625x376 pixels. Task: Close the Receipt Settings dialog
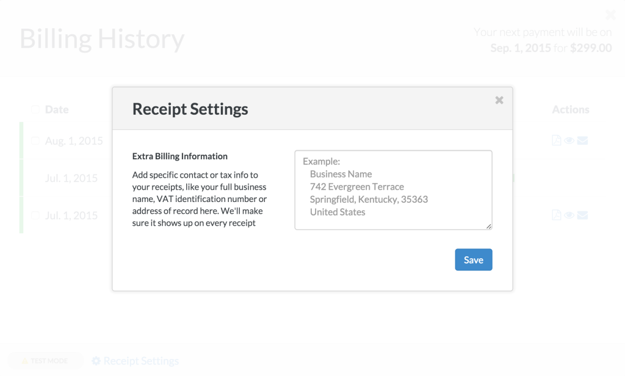(499, 100)
